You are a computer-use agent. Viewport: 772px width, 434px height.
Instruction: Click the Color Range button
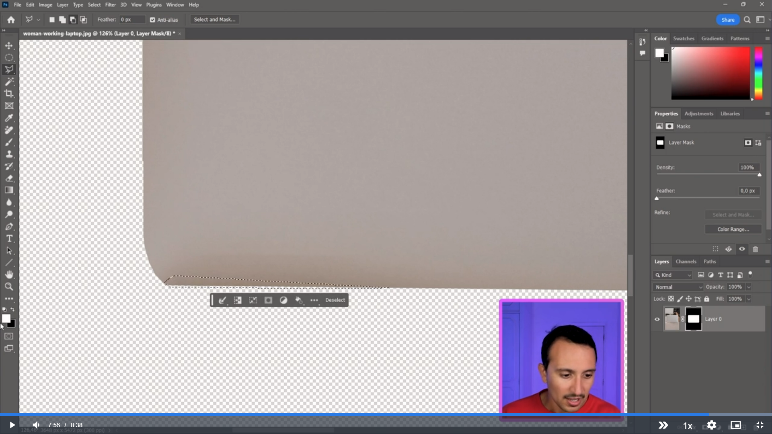click(733, 229)
